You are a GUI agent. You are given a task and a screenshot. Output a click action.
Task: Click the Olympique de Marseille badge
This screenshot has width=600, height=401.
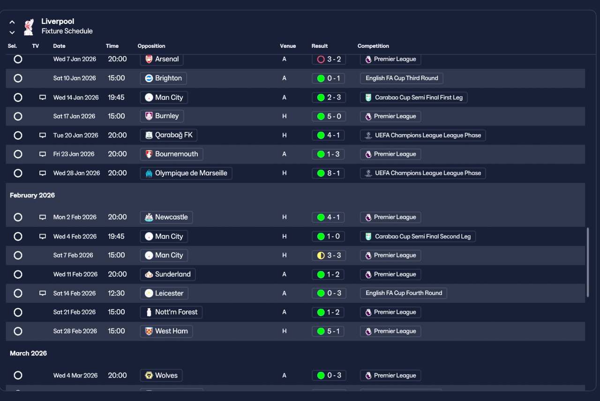click(149, 173)
